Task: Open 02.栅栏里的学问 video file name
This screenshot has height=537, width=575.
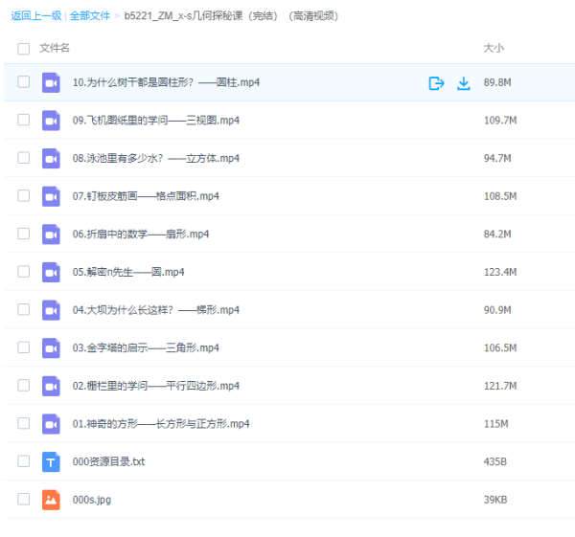Action: 155,386
